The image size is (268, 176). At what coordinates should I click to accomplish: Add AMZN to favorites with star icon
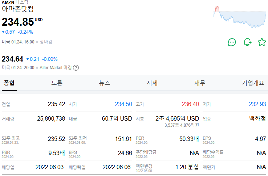pos(262,42)
